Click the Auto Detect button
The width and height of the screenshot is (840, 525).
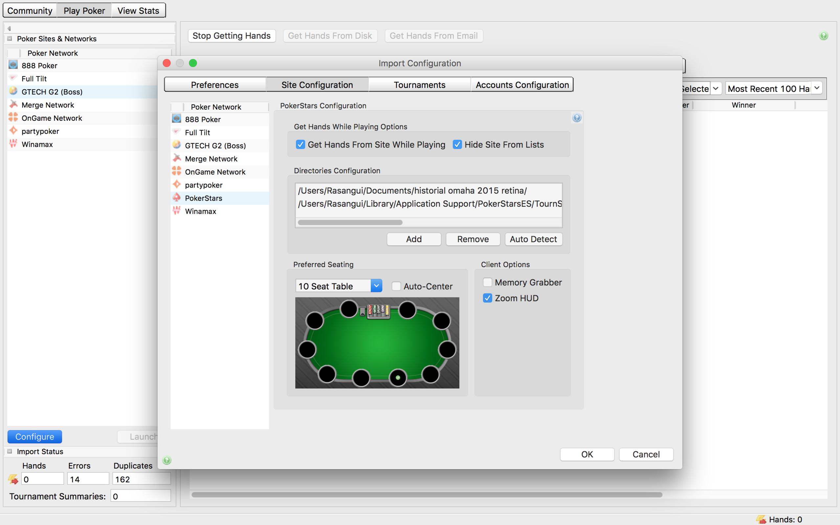(533, 239)
